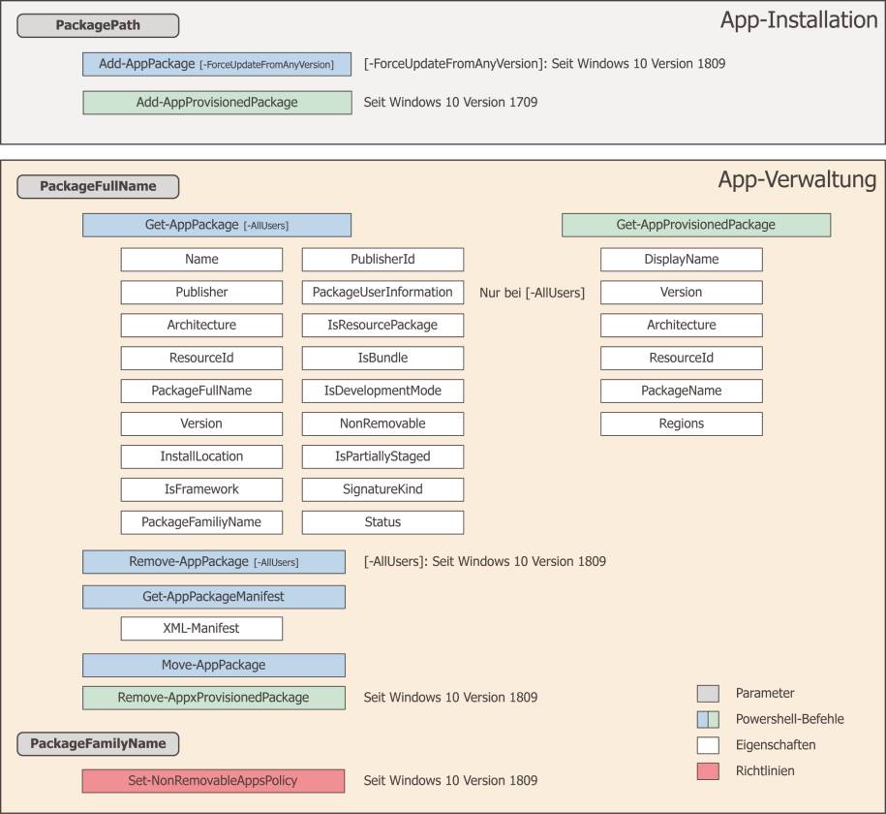Click ResourceId under Get-AppProvisionedPackage

682,358
